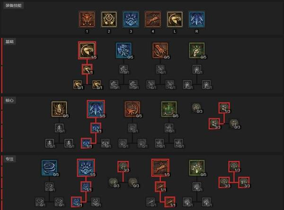Open the 核心 section label
This screenshot has height=210, width=284.
click(9, 100)
